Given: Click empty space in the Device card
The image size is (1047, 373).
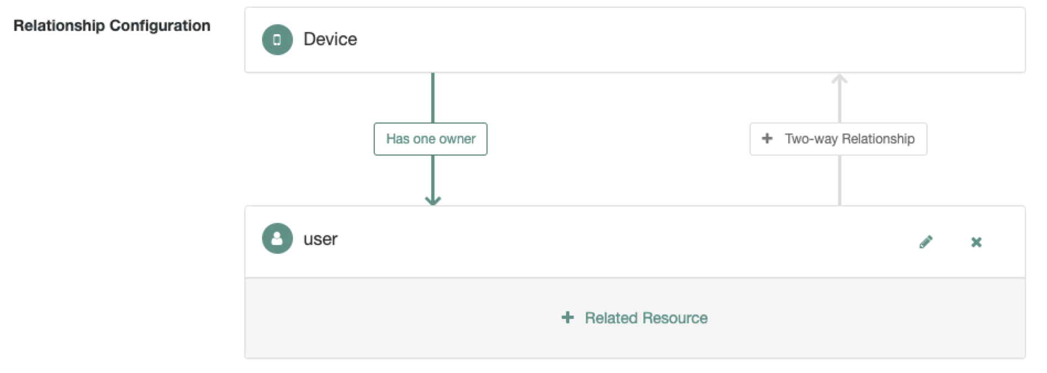Looking at the screenshot, I should (x=636, y=40).
